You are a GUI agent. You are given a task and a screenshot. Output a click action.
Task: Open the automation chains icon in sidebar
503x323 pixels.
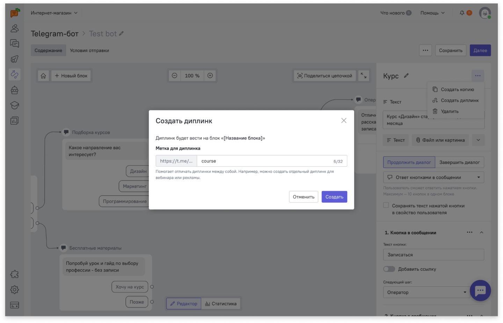click(15, 74)
